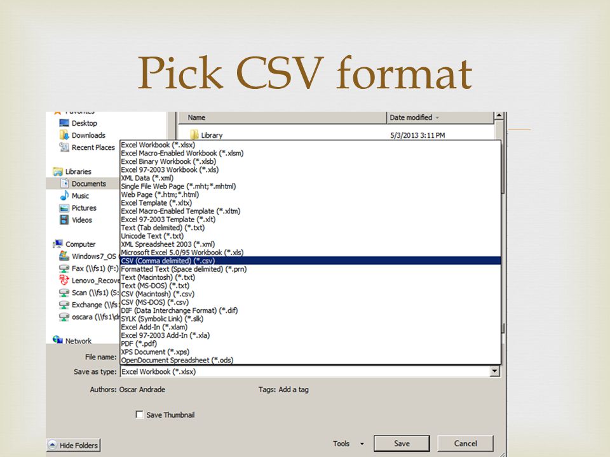The width and height of the screenshot is (610, 457).
Task: Click the Fax network drive icon
Action: 64,268
